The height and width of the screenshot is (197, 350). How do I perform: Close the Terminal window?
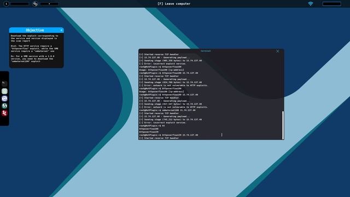277,51
